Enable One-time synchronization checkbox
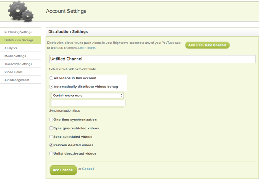259x179 pixels. (x=51, y=120)
